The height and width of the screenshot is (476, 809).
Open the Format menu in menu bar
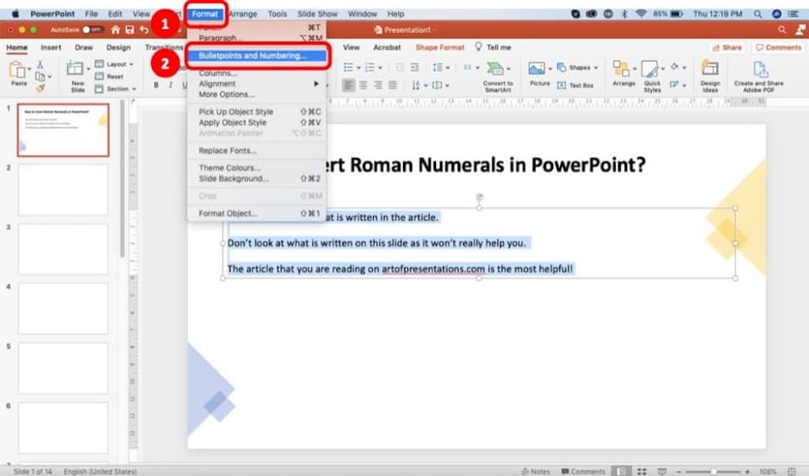205,14
